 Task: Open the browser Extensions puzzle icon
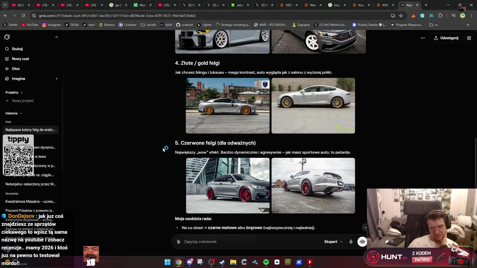pos(440,16)
